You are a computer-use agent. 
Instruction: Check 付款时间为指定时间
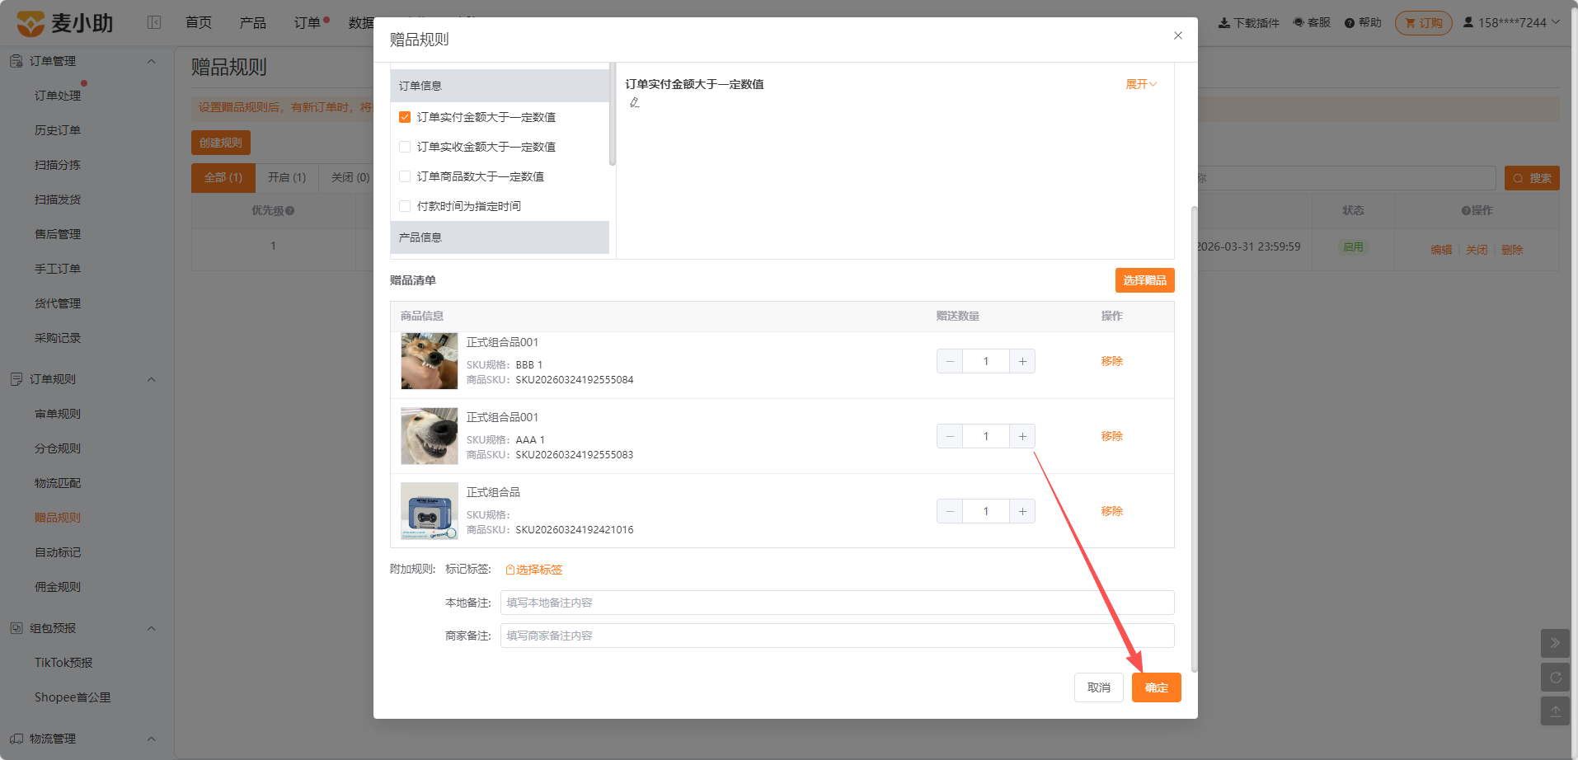click(405, 206)
